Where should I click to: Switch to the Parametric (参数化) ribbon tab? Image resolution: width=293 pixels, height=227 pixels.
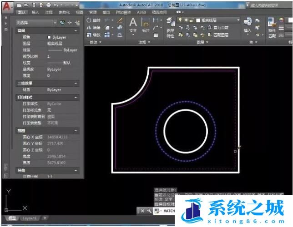click(64, 13)
